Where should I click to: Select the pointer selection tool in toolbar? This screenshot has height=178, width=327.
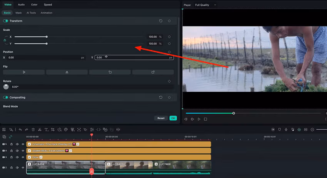[11, 130]
